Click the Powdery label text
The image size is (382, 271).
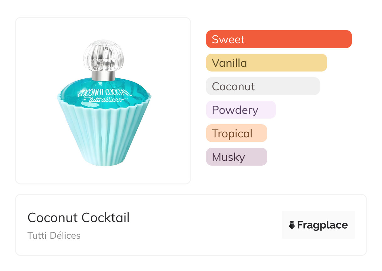tap(235, 110)
